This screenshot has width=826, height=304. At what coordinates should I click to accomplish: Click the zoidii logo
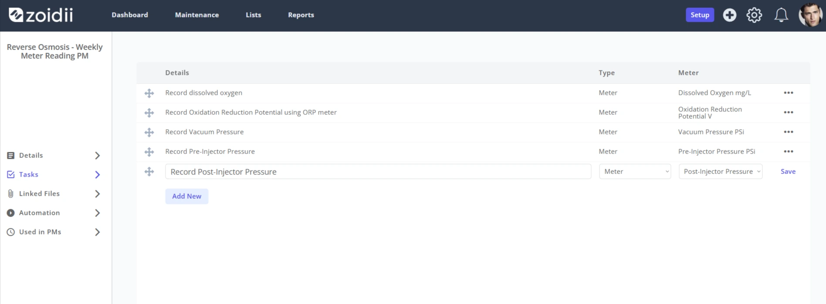tap(41, 15)
